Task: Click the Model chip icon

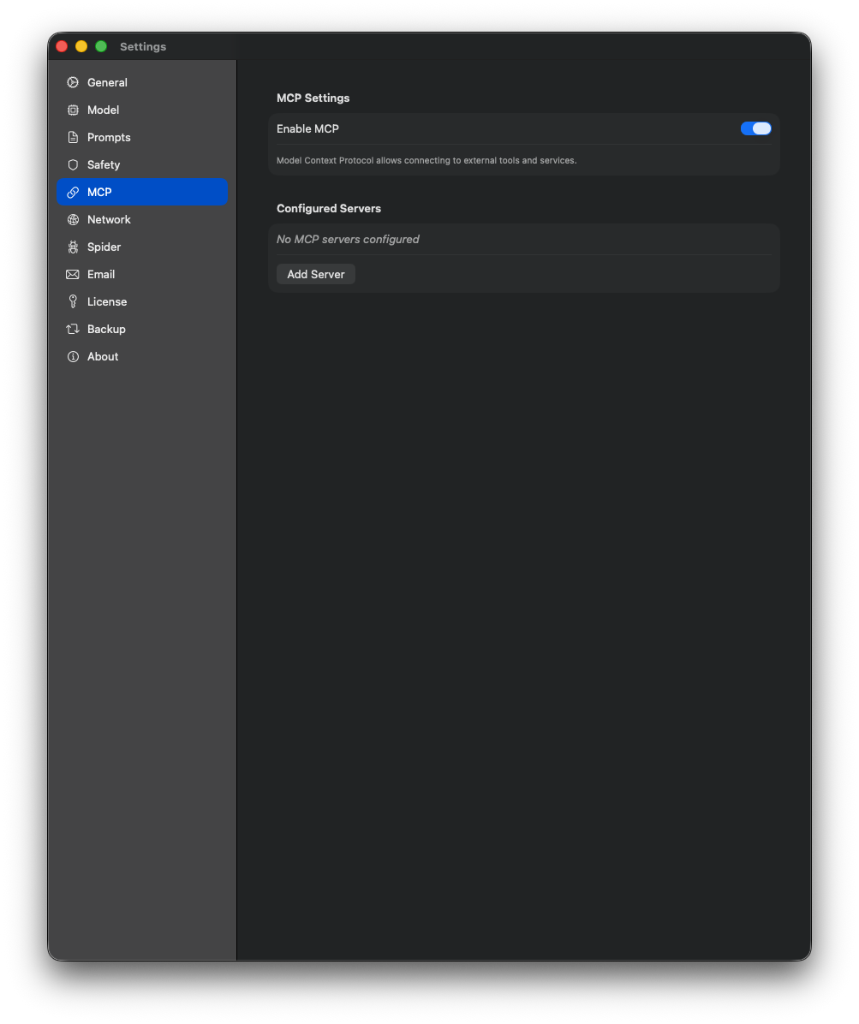Action: pyautogui.click(x=73, y=110)
